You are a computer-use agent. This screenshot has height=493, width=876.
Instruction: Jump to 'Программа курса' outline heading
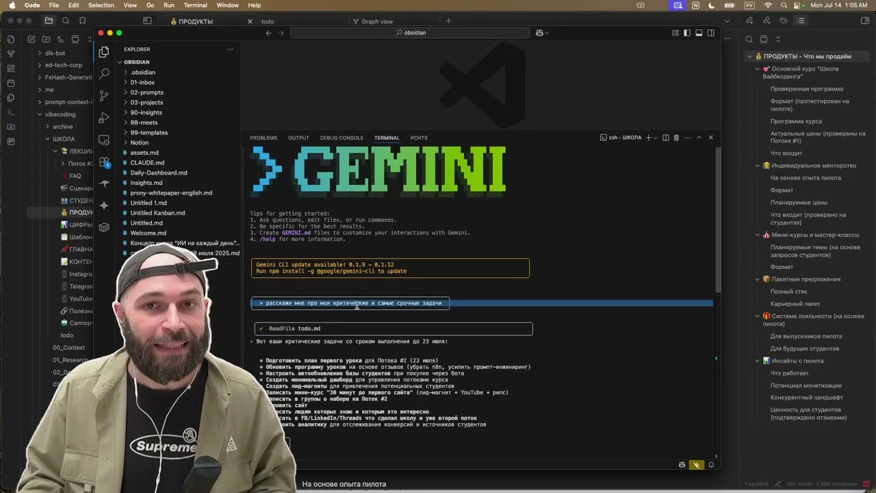tap(796, 121)
